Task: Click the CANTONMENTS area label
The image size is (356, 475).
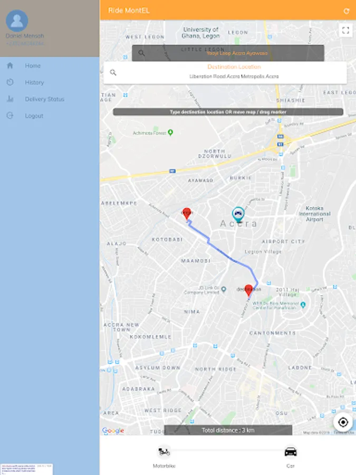Action: click(273, 333)
